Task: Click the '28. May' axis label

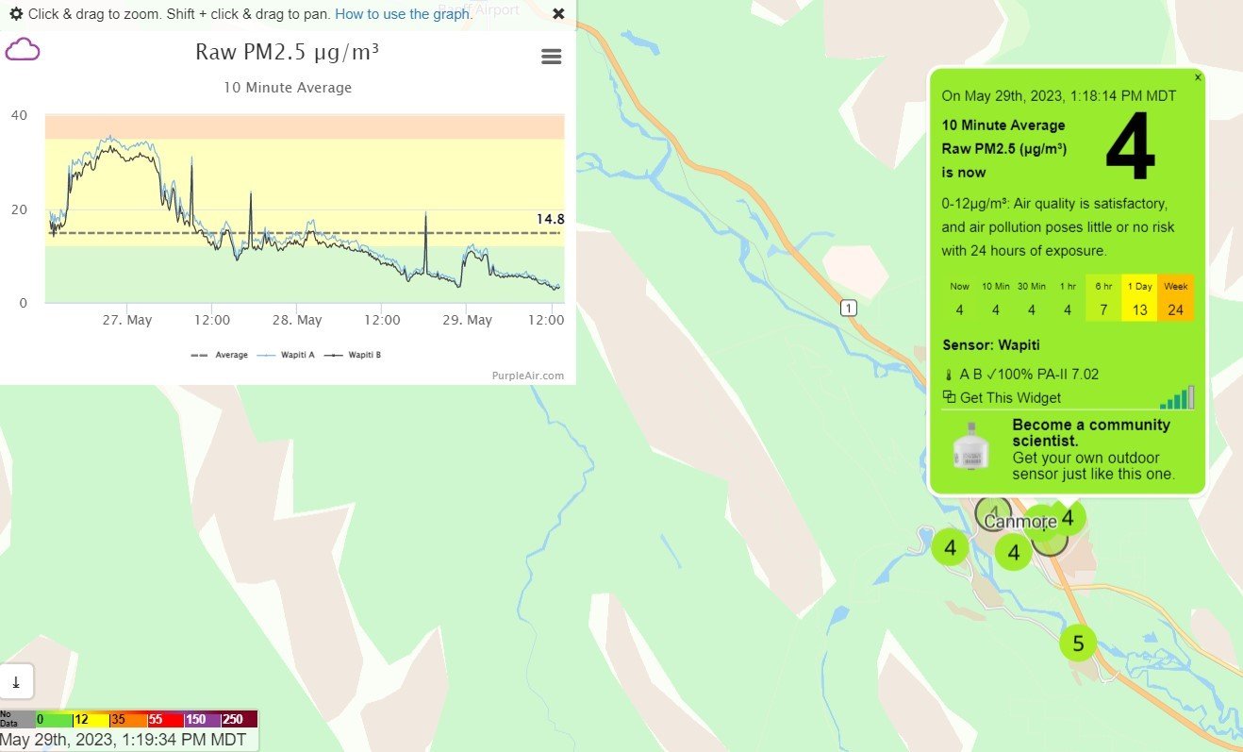Action: 297,320
